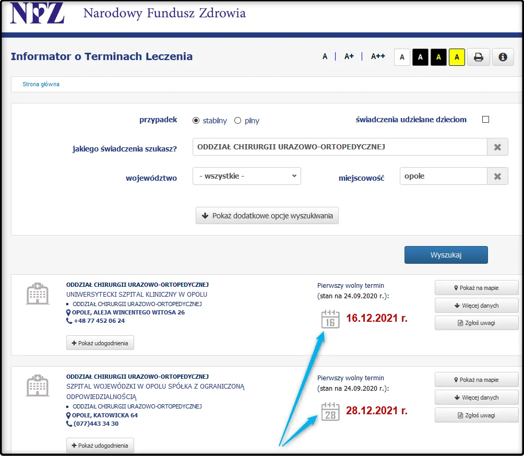The width and height of the screenshot is (524, 456).
Task: Click inside the miejscowość input field
Action: (443, 176)
